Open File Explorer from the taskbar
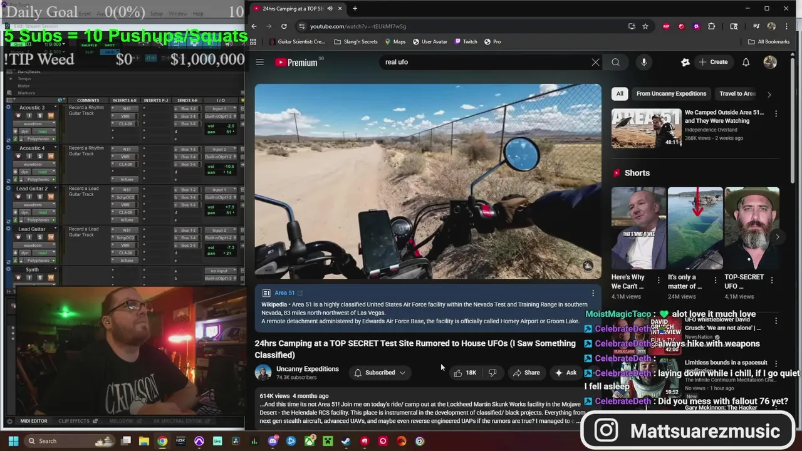This screenshot has width=802, height=451. 144,441
